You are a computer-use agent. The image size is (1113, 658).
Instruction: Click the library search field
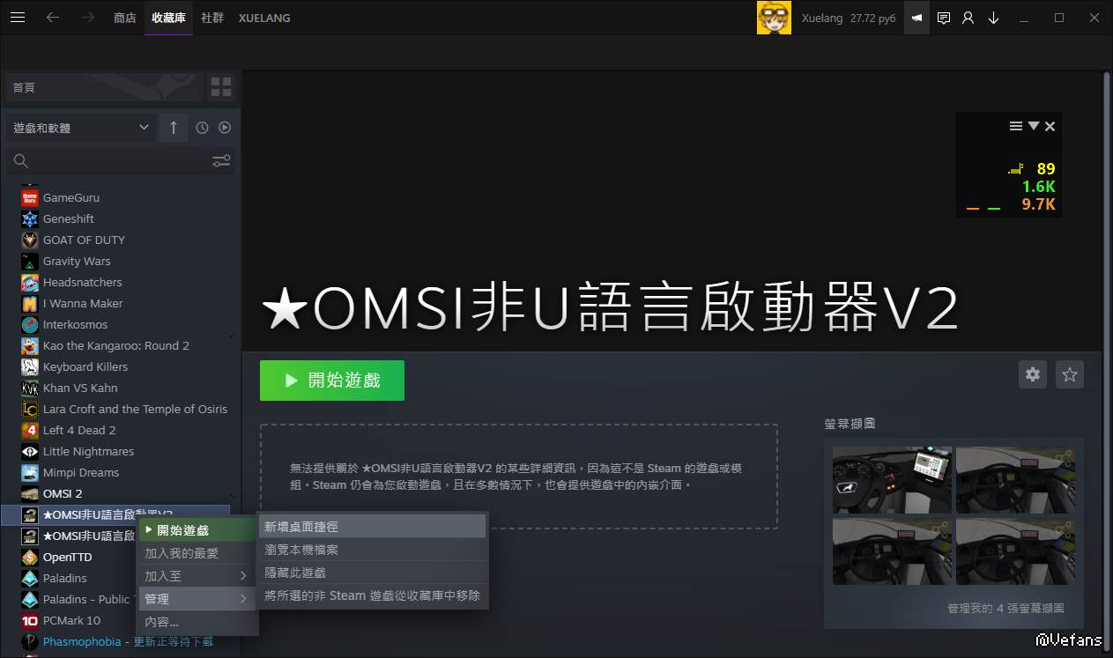click(110, 161)
